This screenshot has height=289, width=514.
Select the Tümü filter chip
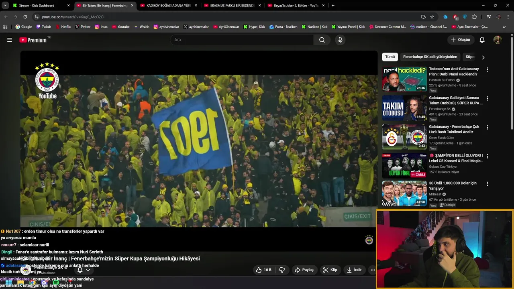pyautogui.click(x=390, y=57)
